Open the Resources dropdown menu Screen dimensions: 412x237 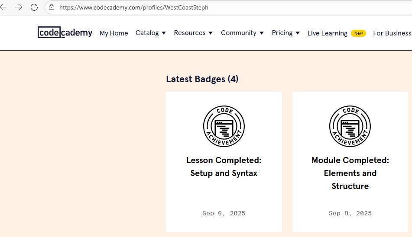tap(193, 33)
